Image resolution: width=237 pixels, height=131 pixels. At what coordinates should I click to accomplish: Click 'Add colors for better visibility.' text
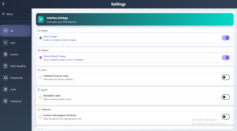(x=58, y=79)
